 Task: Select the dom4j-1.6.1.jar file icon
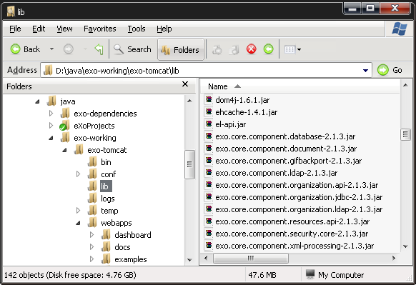tap(209, 100)
